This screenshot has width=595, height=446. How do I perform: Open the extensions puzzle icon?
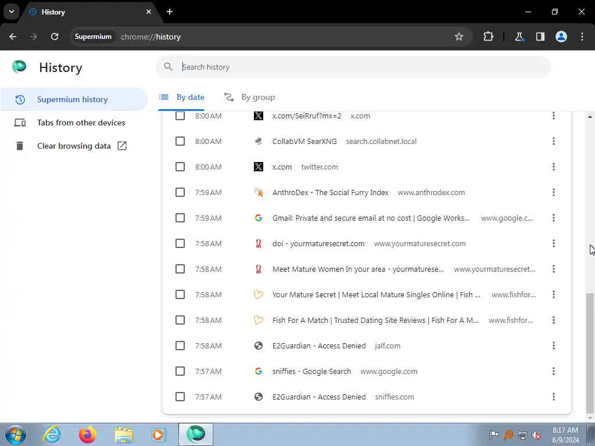(488, 37)
